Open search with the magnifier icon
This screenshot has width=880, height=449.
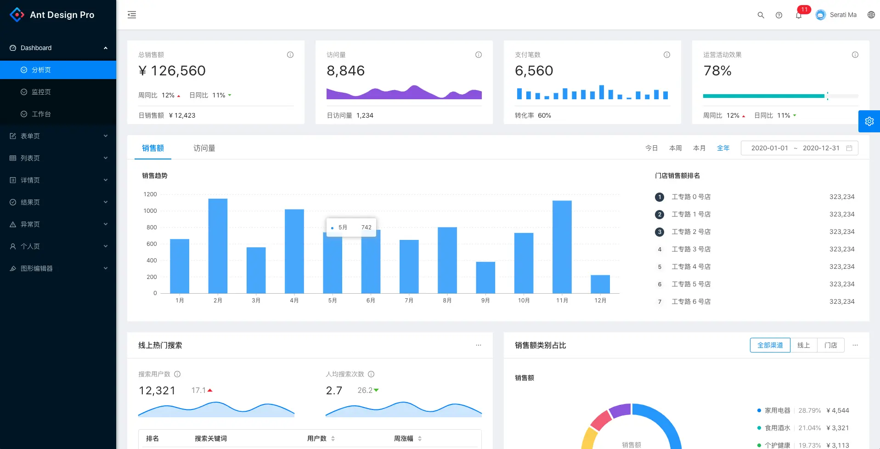coord(761,15)
